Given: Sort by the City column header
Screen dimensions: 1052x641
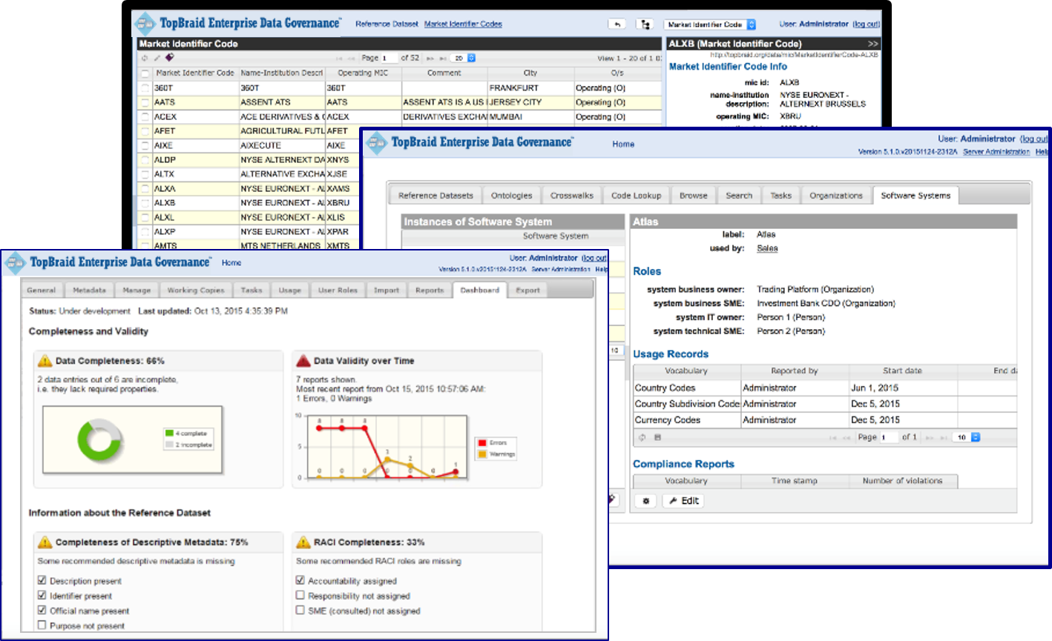Looking at the screenshot, I should [x=530, y=73].
